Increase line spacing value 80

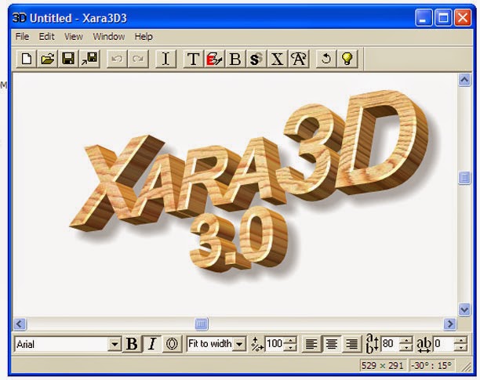pyautogui.click(x=406, y=341)
